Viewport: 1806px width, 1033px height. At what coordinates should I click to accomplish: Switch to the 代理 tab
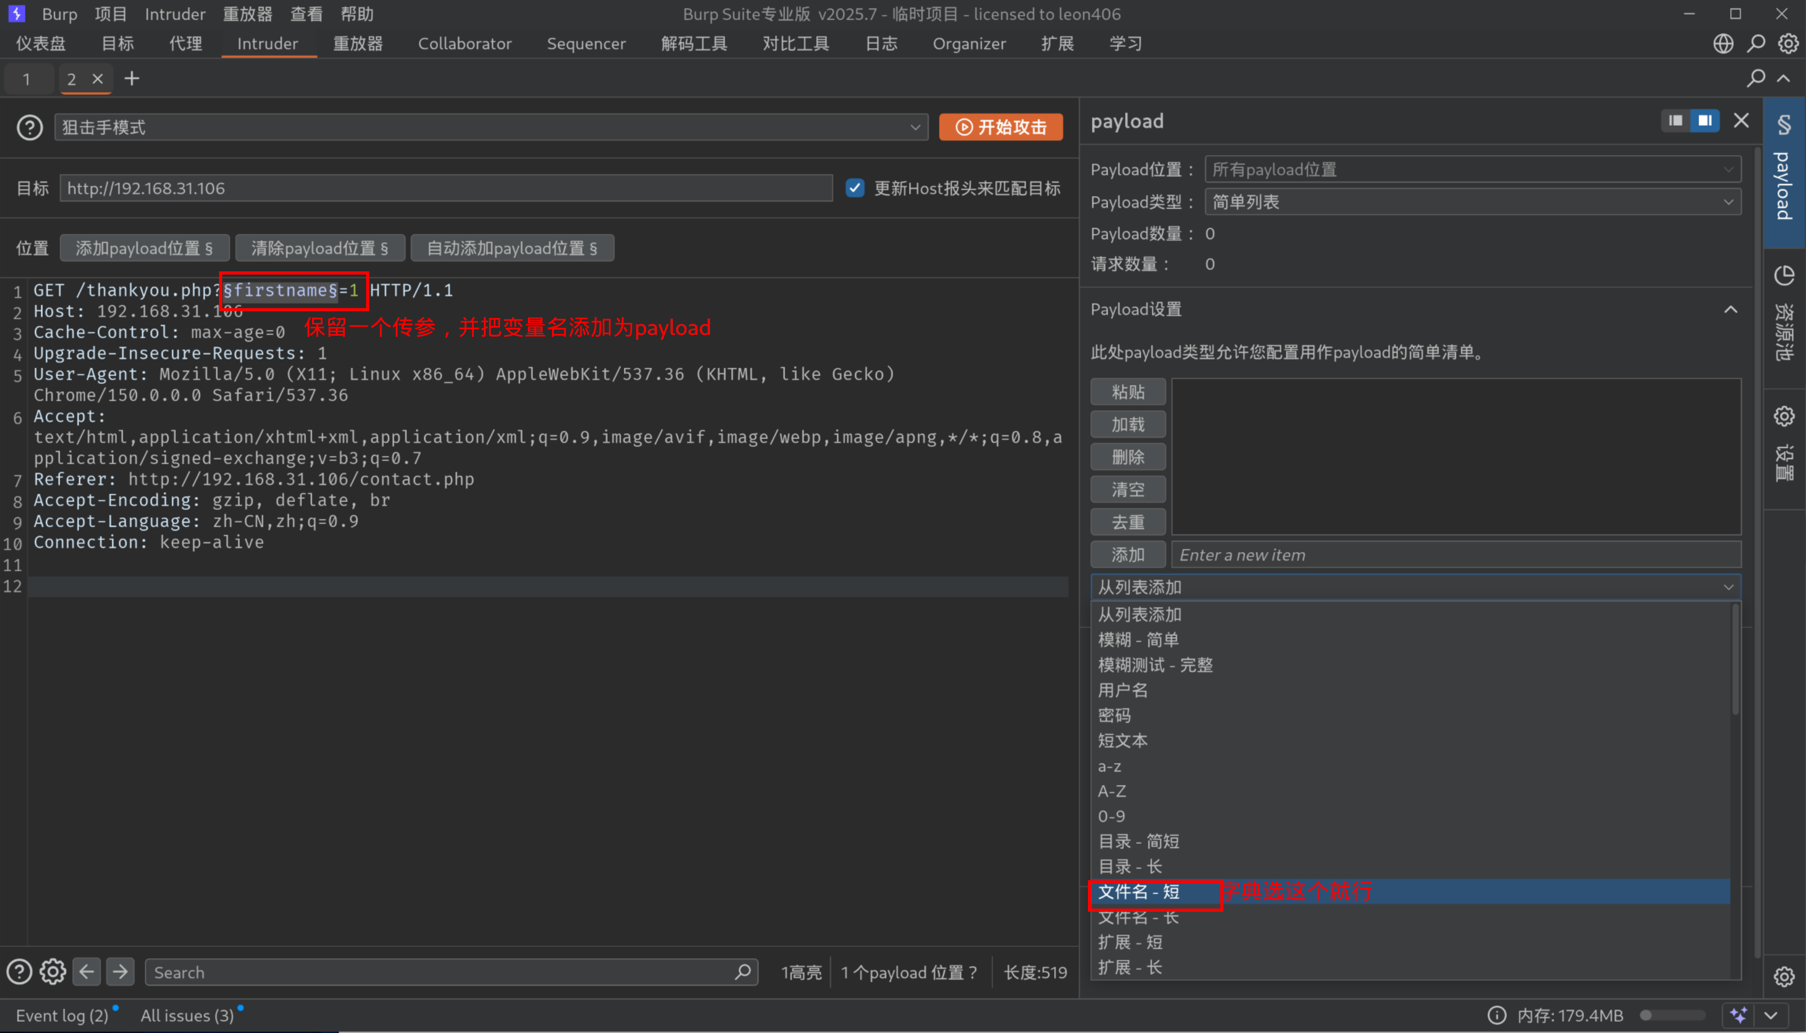[x=185, y=43]
